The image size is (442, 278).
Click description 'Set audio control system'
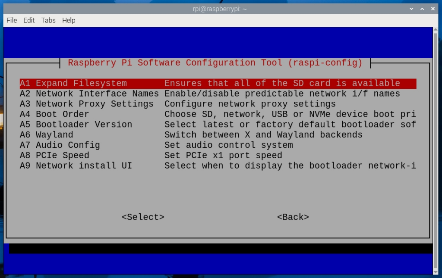[x=229, y=145]
